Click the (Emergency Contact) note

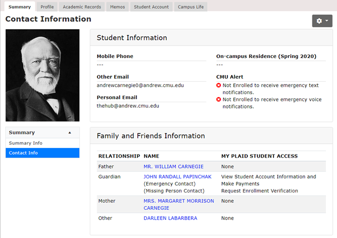point(170,184)
